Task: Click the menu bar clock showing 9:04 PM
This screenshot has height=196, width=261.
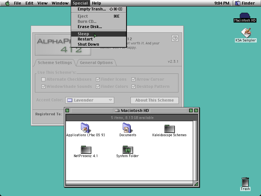Action: (x=222, y=3)
